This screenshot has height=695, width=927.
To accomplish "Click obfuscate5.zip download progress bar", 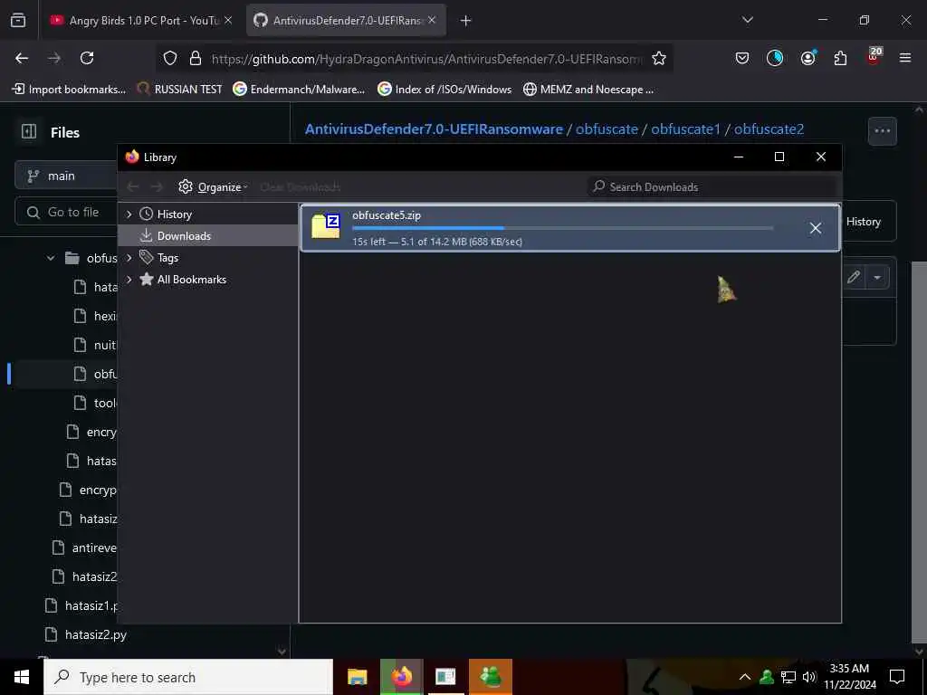I will click(562, 228).
